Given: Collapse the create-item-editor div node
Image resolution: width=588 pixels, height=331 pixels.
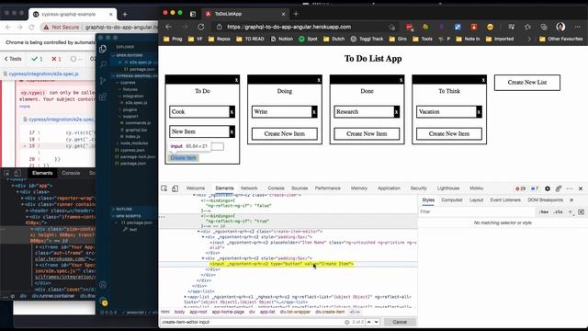Looking at the screenshot, I should tap(198, 232).
